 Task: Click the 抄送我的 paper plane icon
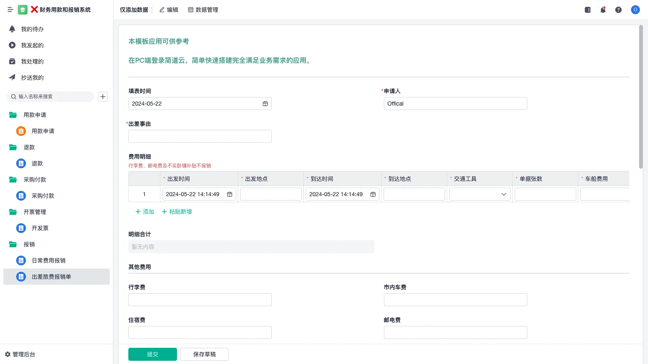(12, 78)
